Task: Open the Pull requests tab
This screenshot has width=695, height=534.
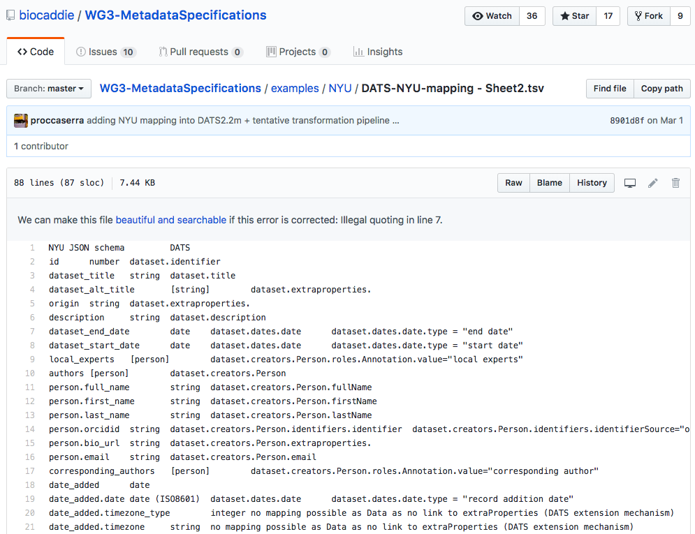Action: [200, 52]
